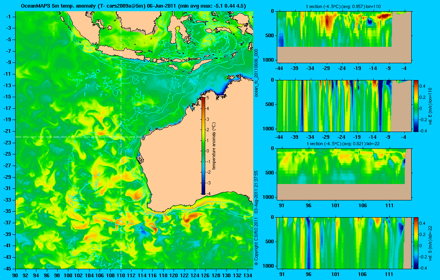Screen dimensions: 440x280
Task: Open the vel. E lon=110 velocity section plot
Action: click(x=344, y=106)
